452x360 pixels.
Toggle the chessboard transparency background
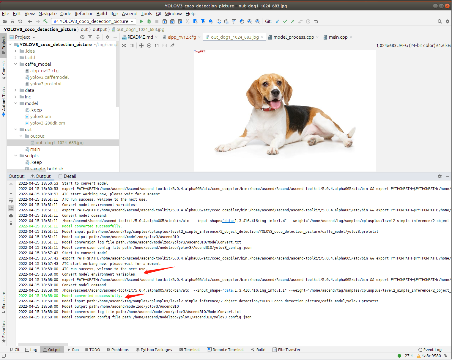[124, 45]
